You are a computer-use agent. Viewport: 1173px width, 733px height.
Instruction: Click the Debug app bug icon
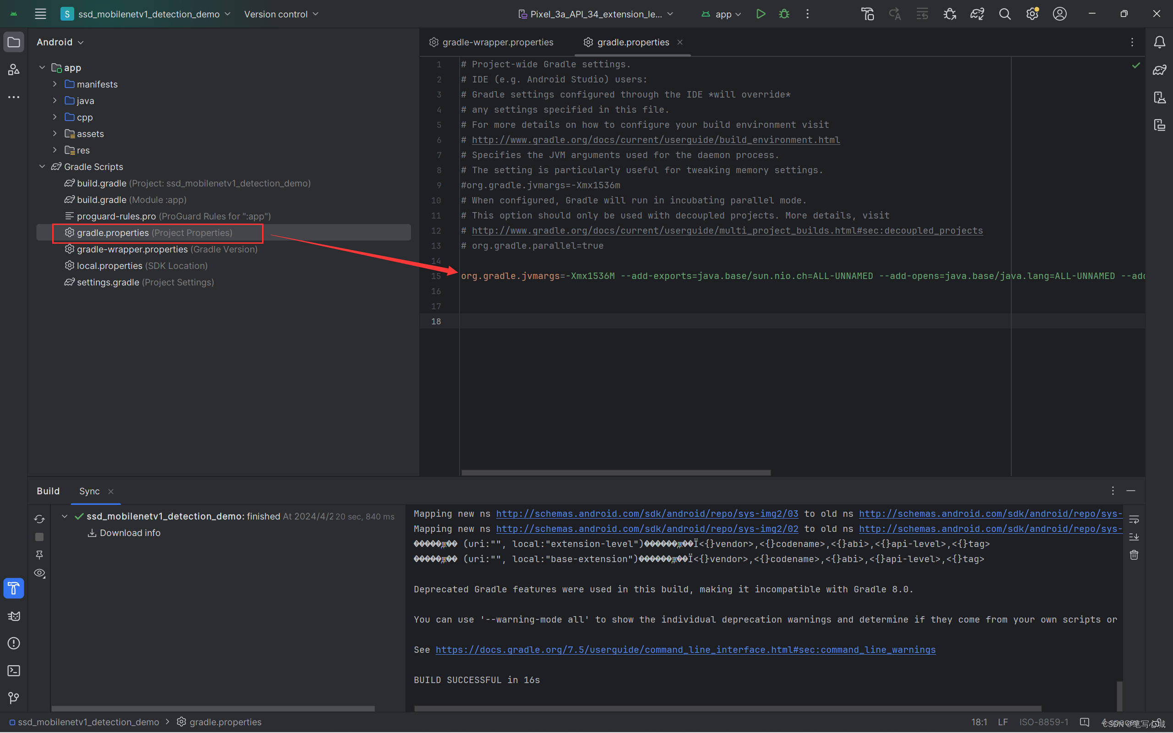pos(784,14)
